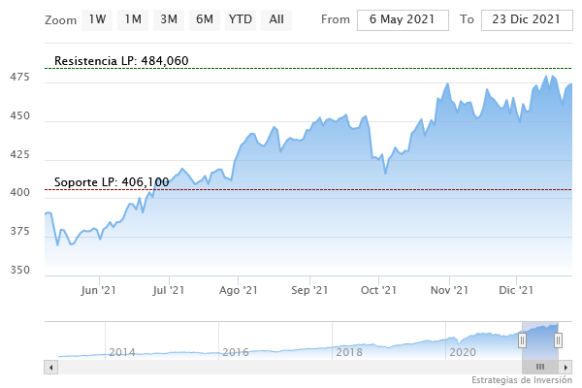
Task: Show All data range
Action: pyautogui.click(x=276, y=19)
